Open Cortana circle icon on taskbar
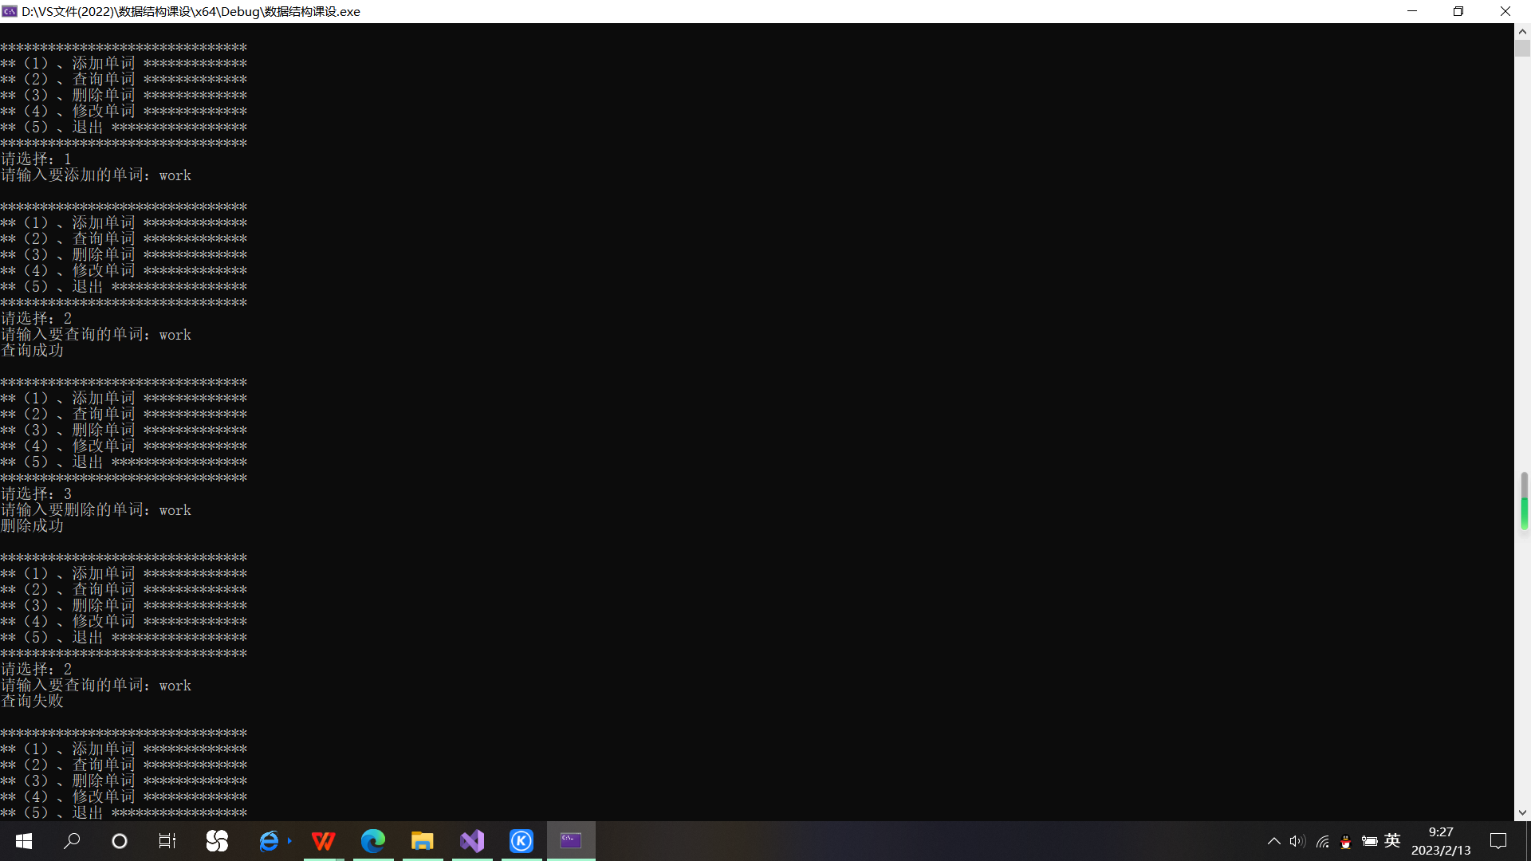The image size is (1531, 861). [120, 841]
